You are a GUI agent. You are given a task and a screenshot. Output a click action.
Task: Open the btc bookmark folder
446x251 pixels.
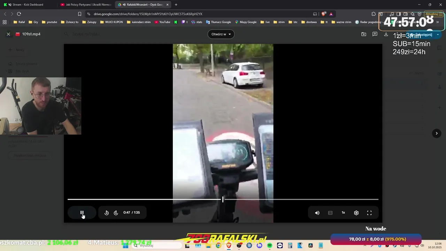(293, 22)
